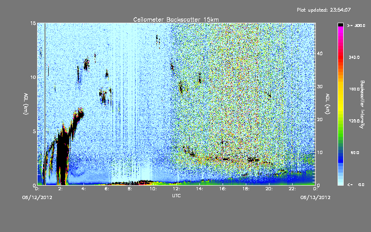Screen dimensions: 371x232
Task: Select the '16:' hour tick label
Action: (x=223, y=189)
